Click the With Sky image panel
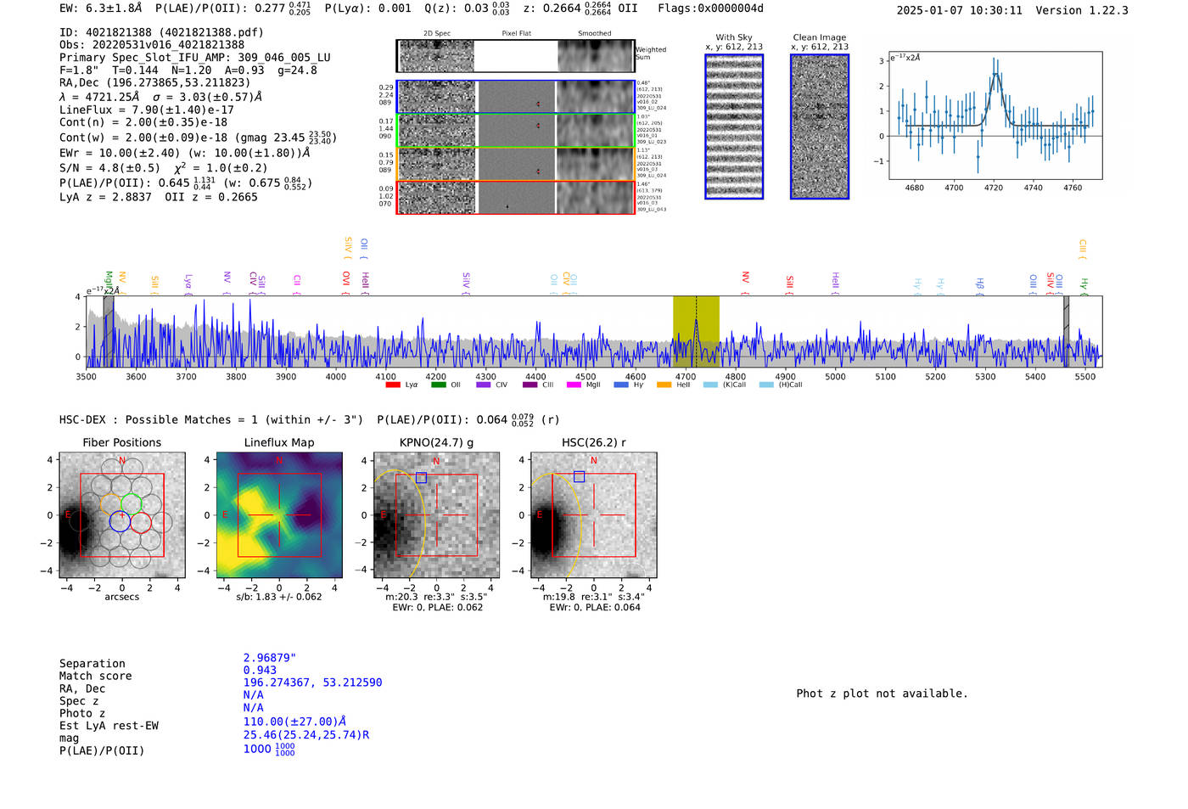The image size is (1188, 809). [734, 126]
